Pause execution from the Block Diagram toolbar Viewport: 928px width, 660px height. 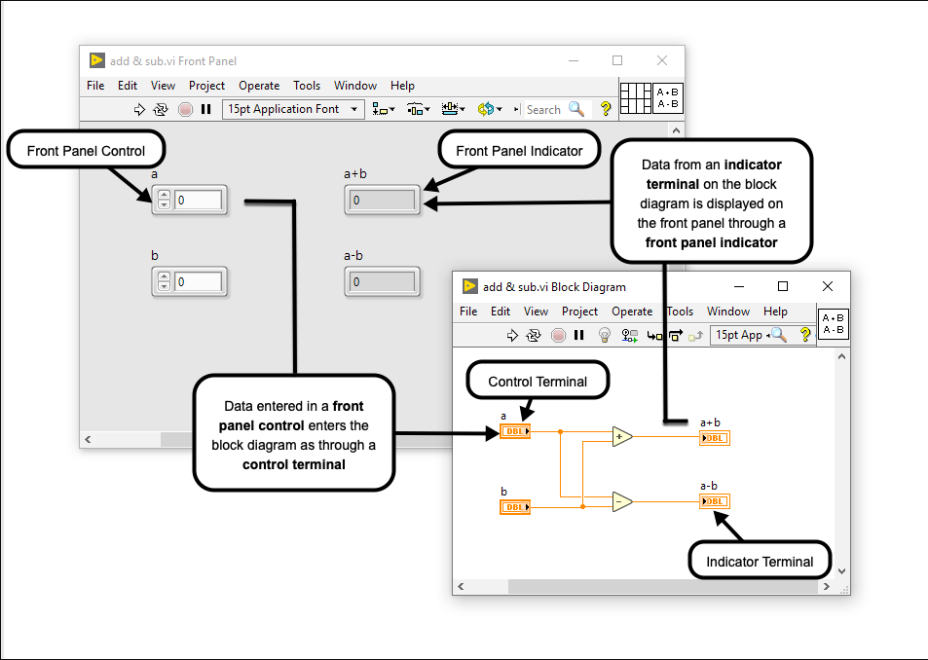coord(577,335)
